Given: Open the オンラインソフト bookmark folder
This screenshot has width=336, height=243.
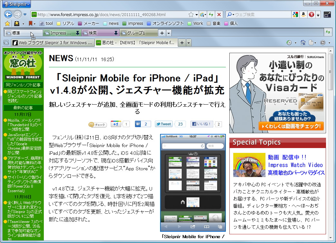Looking at the screenshot, I should point(165,23).
